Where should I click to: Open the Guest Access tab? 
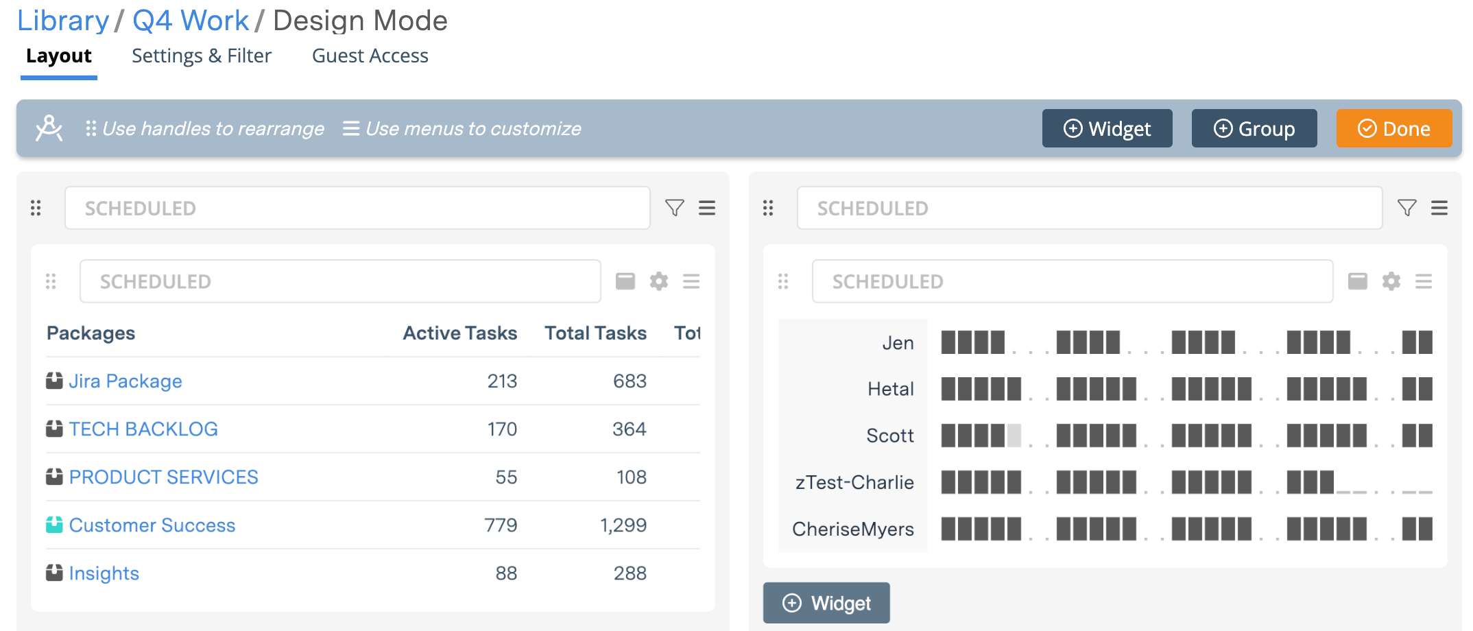coord(370,56)
